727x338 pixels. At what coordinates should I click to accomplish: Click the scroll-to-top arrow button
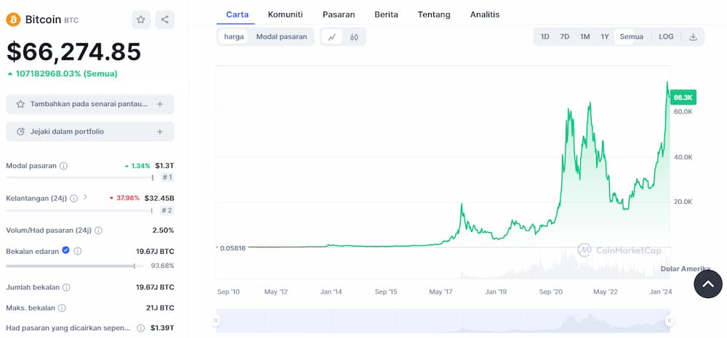point(708,284)
